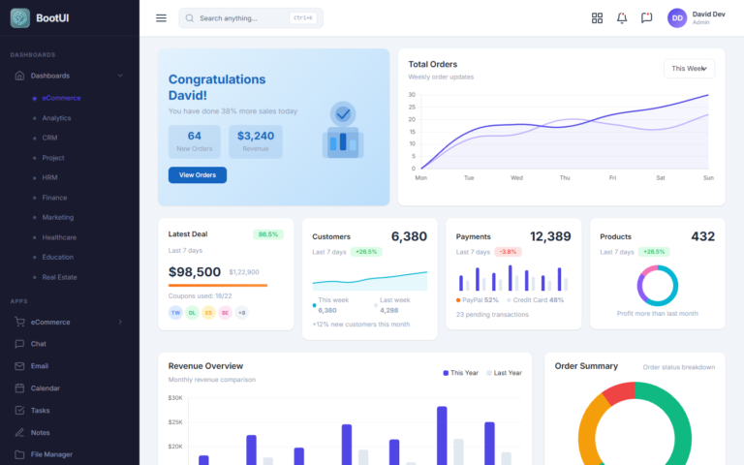Click the $98,500 deal value
The width and height of the screenshot is (744, 465).
click(x=195, y=272)
